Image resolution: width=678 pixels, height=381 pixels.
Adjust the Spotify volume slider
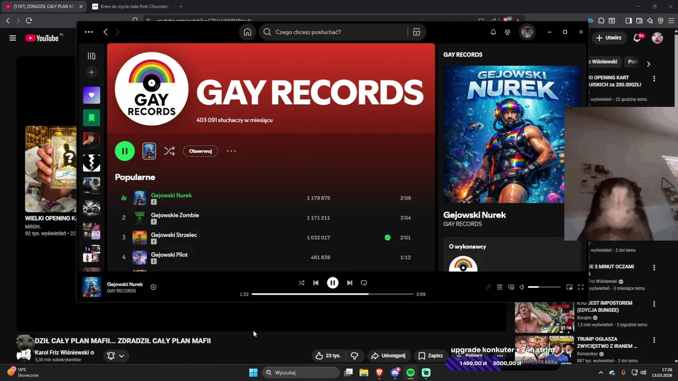[545, 287]
